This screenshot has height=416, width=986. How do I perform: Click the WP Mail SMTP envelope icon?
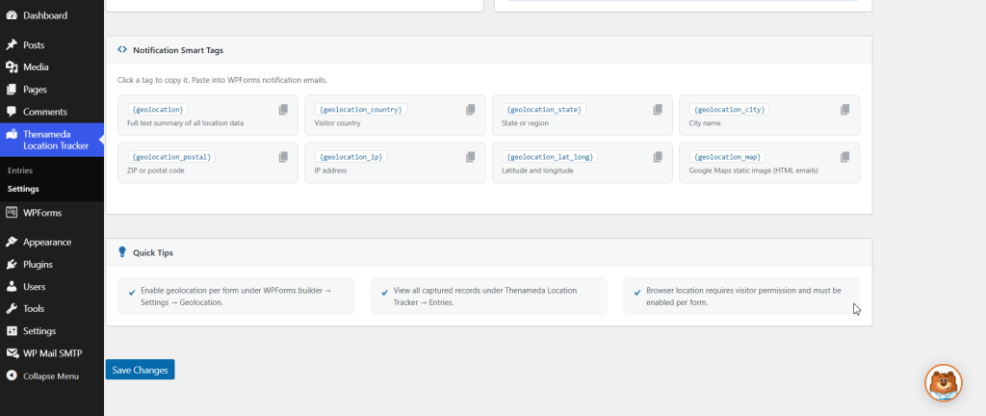point(12,353)
